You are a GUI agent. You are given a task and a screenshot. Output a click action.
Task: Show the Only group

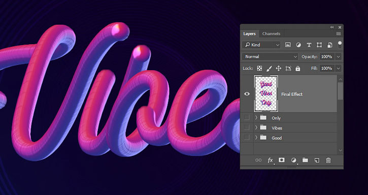(x=247, y=118)
